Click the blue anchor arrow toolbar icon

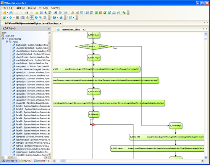point(46,13)
